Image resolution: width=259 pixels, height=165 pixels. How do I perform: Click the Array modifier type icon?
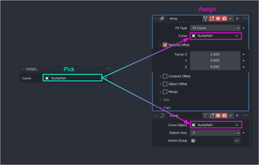(x=161, y=18)
